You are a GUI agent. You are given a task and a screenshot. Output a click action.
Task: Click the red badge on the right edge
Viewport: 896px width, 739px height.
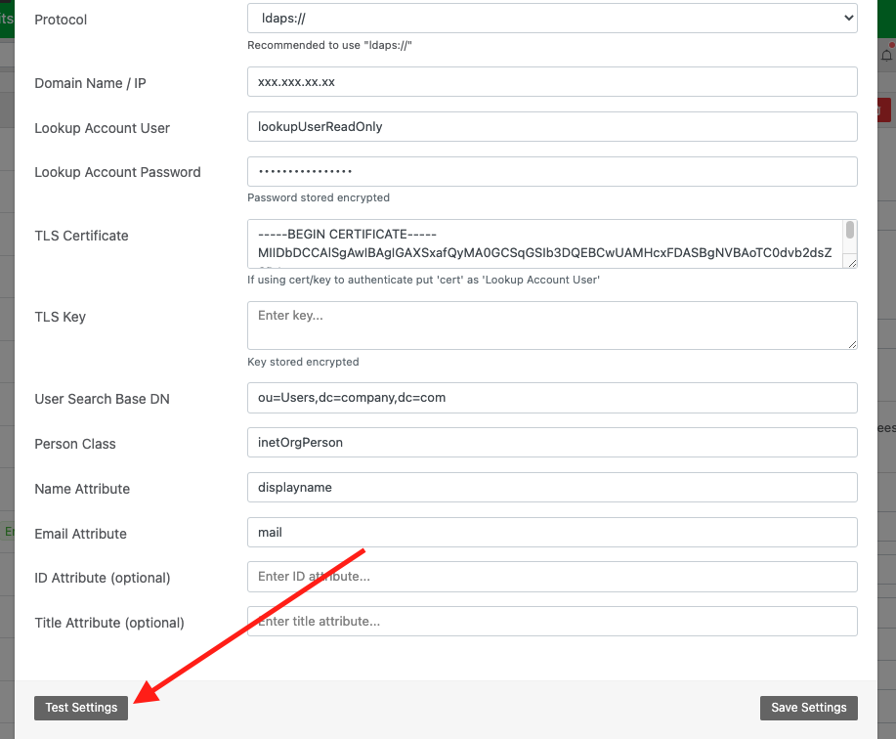point(885,110)
